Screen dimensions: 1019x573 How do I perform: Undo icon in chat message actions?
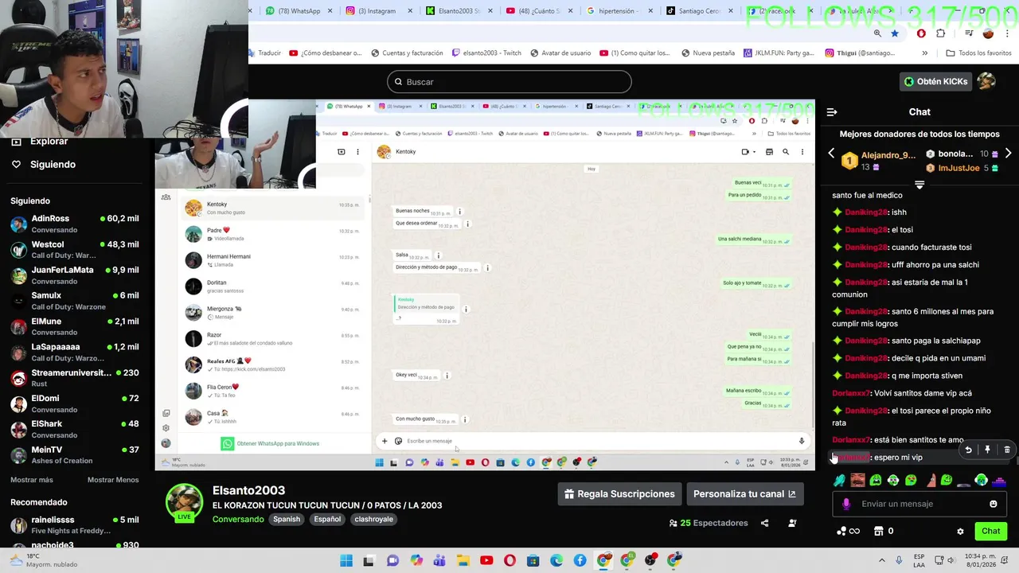tap(968, 450)
